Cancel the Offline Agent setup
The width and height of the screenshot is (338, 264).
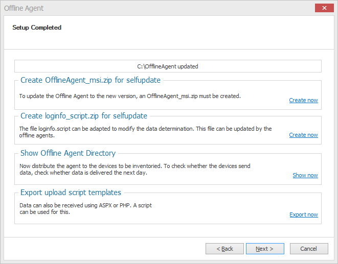point(309,249)
